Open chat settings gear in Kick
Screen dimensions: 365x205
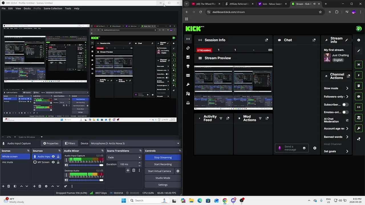(x=315, y=148)
